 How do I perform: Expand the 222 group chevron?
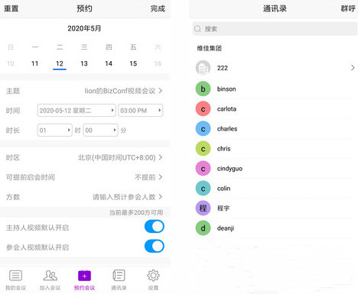tap(353, 68)
